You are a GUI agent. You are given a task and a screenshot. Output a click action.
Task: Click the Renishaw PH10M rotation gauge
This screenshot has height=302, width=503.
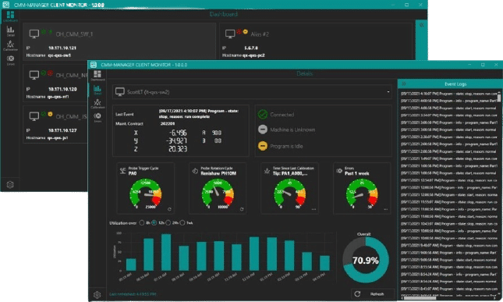(x=218, y=194)
